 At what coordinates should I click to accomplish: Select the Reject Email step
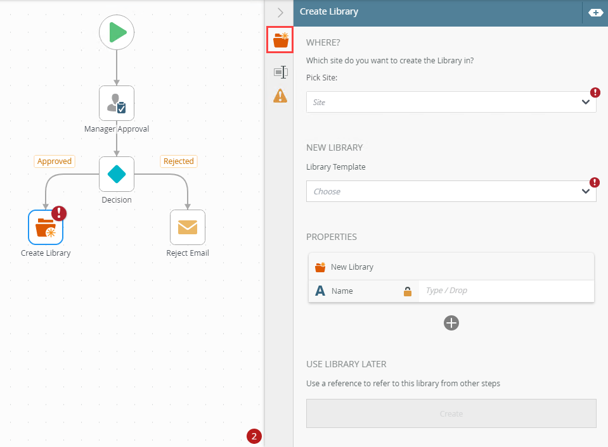tap(188, 227)
